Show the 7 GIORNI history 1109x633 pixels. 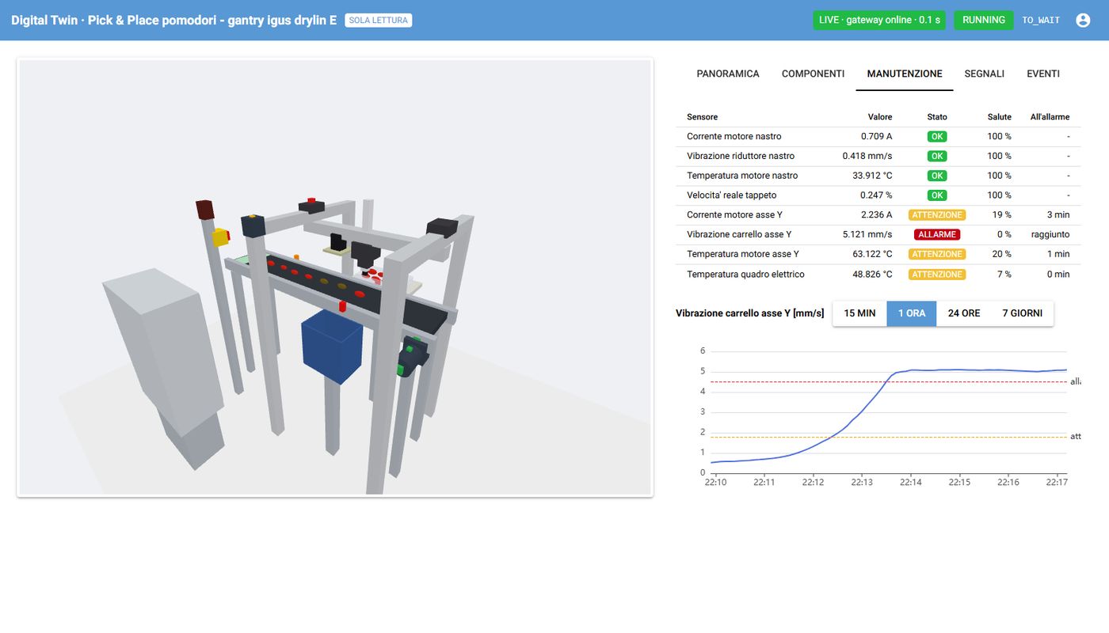pyautogui.click(x=1023, y=313)
